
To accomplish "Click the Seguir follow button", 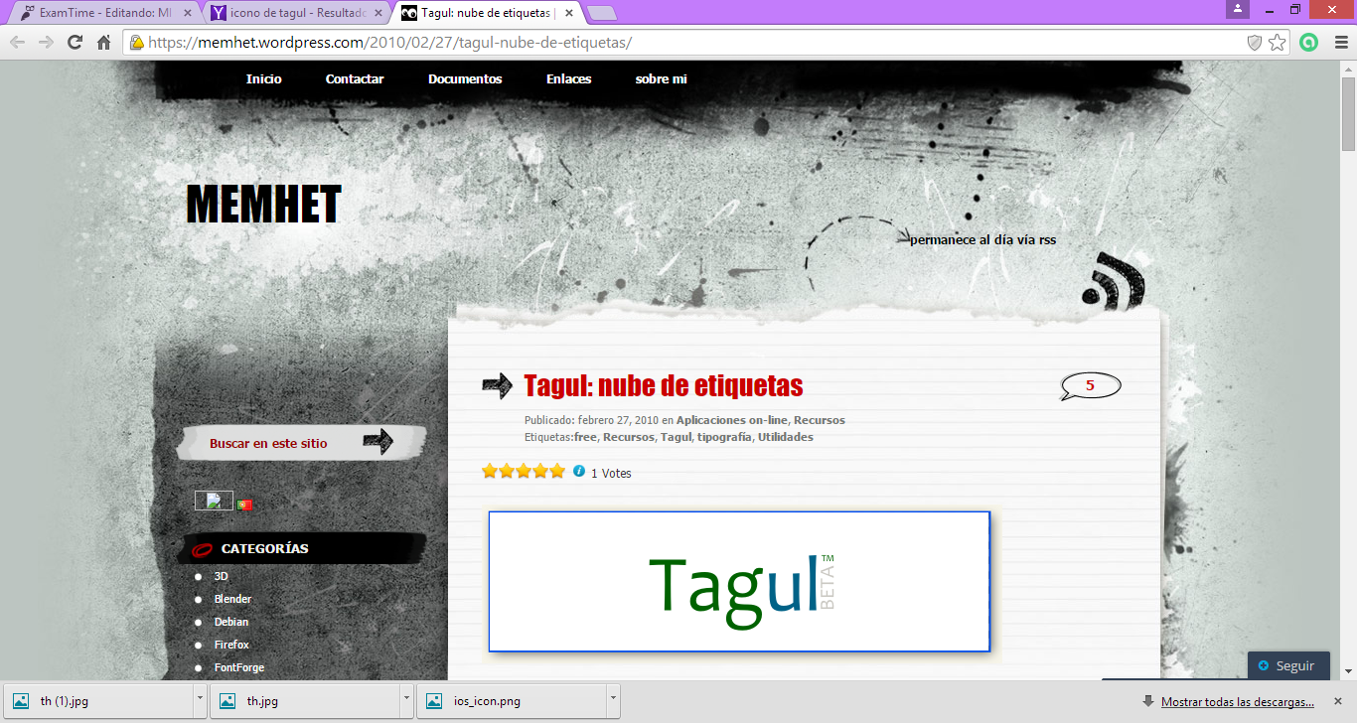I will tap(1288, 665).
